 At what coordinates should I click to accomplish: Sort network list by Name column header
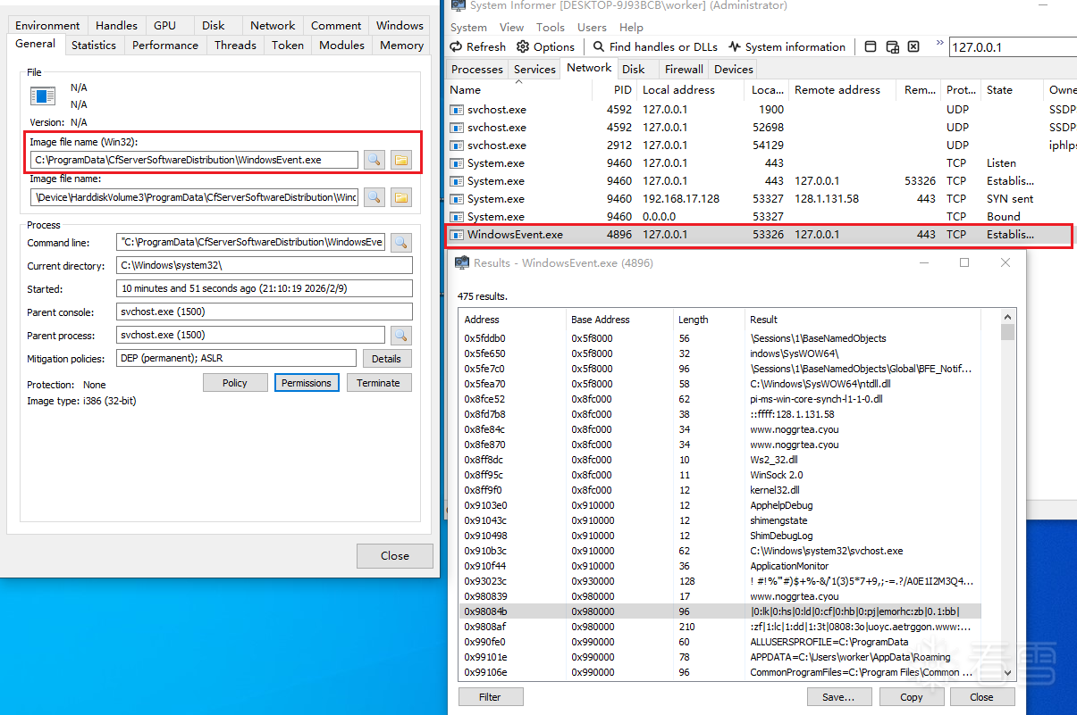pos(518,89)
